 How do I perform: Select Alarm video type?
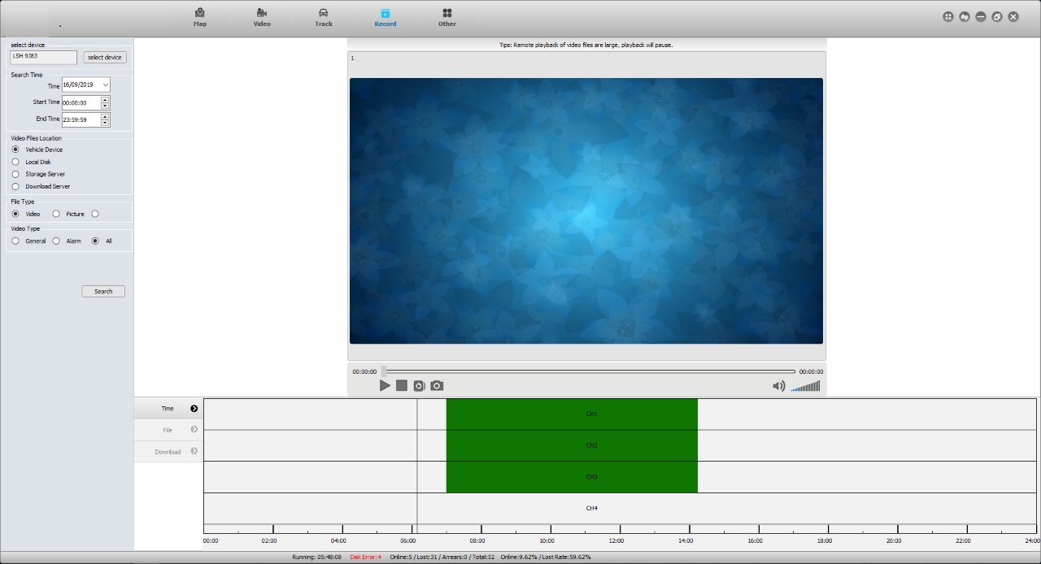(x=56, y=241)
